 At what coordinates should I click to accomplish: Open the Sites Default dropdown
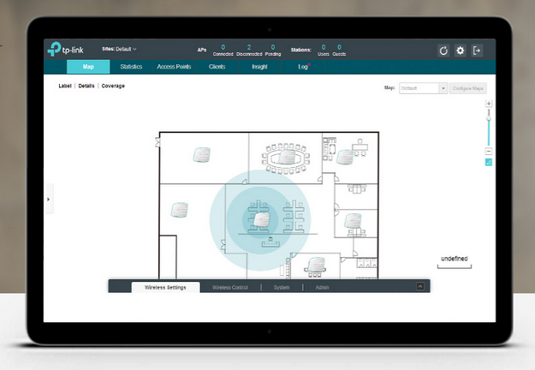point(119,49)
